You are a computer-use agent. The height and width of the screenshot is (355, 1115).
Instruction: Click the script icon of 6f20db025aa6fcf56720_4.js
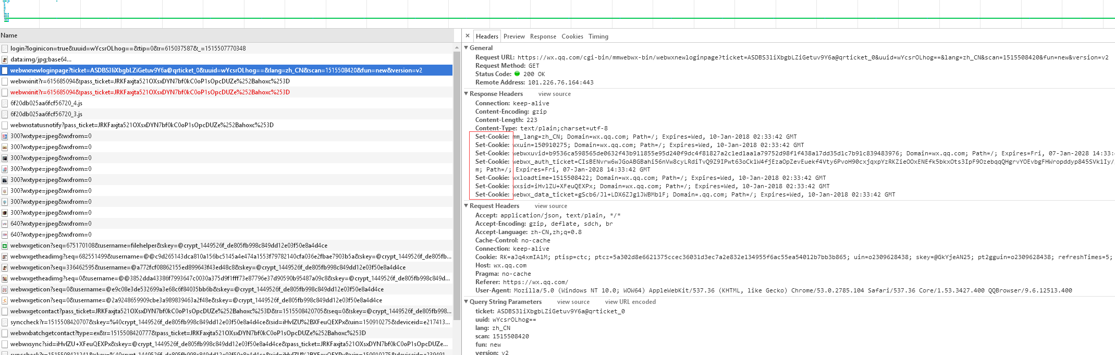pyautogui.click(x=5, y=103)
